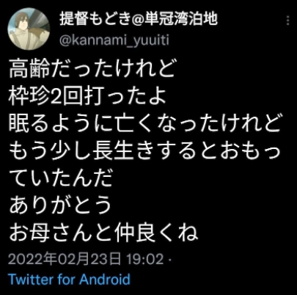Click the tweet line 高齢だったけれど

coord(92,68)
